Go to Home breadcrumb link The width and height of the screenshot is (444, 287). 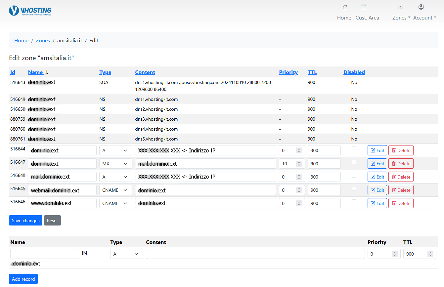click(x=21, y=41)
